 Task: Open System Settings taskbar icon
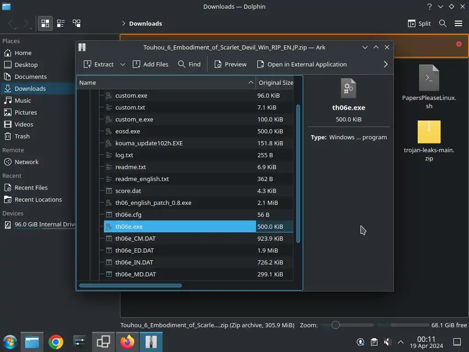(79, 342)
